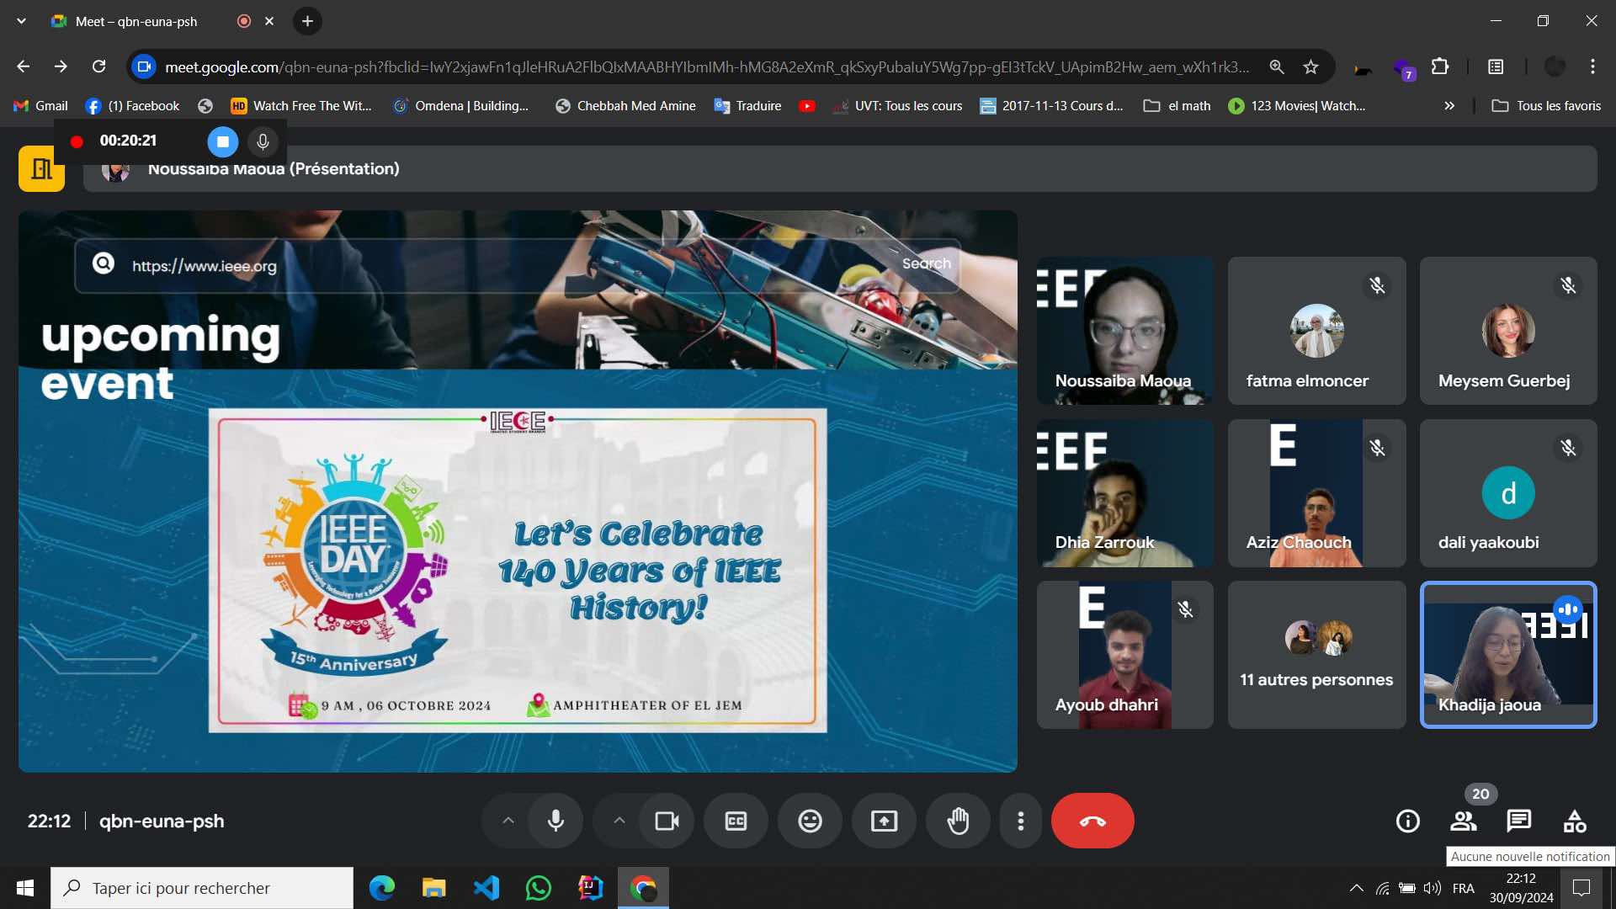Expand video settings arrow beside camera
This screenshot has width=1616, height=909.
click(x=619, y=821)
